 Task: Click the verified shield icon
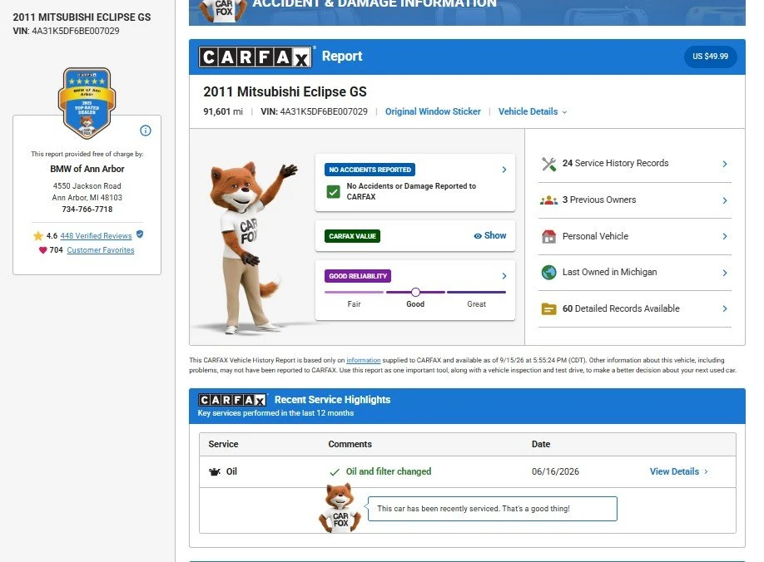coord(140,234)
